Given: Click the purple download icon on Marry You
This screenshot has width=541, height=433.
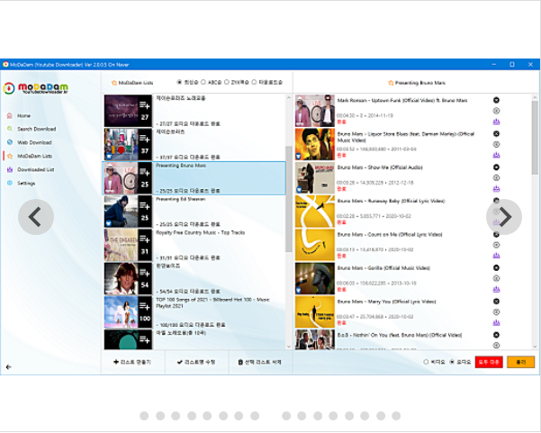Looking at the screenshot, I should pos(496,322).
